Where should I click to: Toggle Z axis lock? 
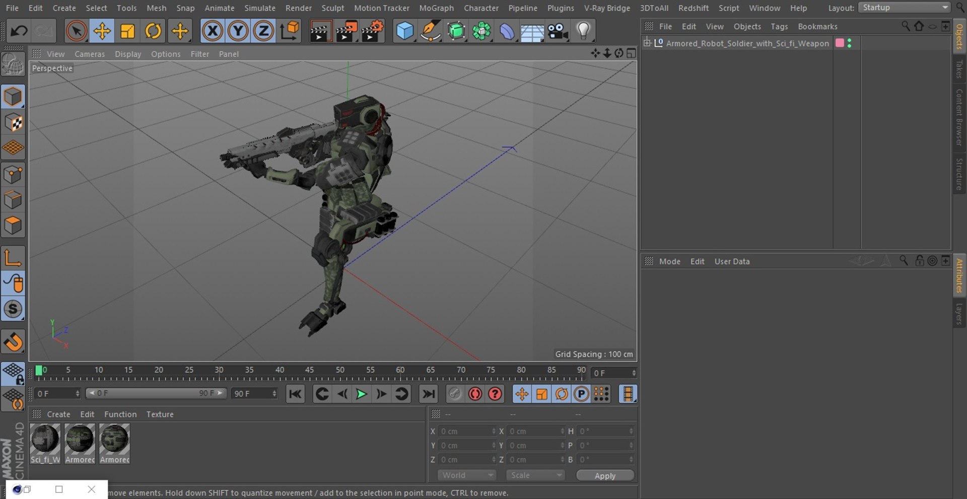coord(263,31)
